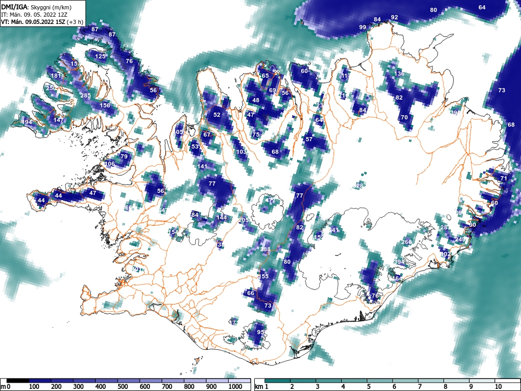The width and height of the screenshot is (521, 391).
Task: Click the visibility value 67
Action: (x=207, y=135)
